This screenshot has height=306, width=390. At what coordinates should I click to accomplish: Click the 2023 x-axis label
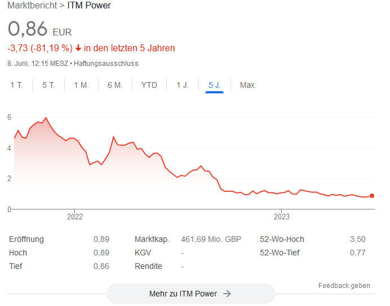281,216
